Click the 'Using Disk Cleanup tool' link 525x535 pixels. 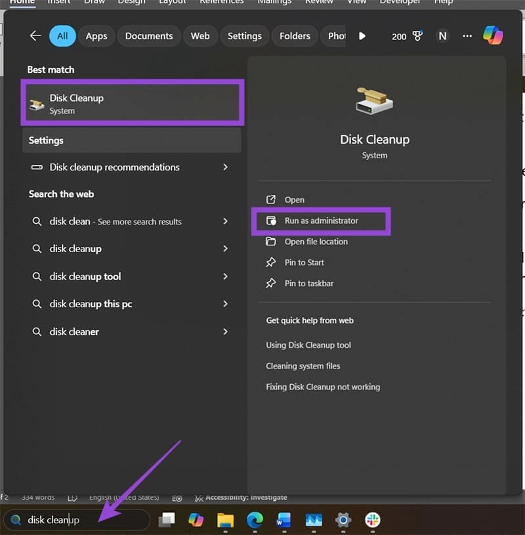[308, 345]
